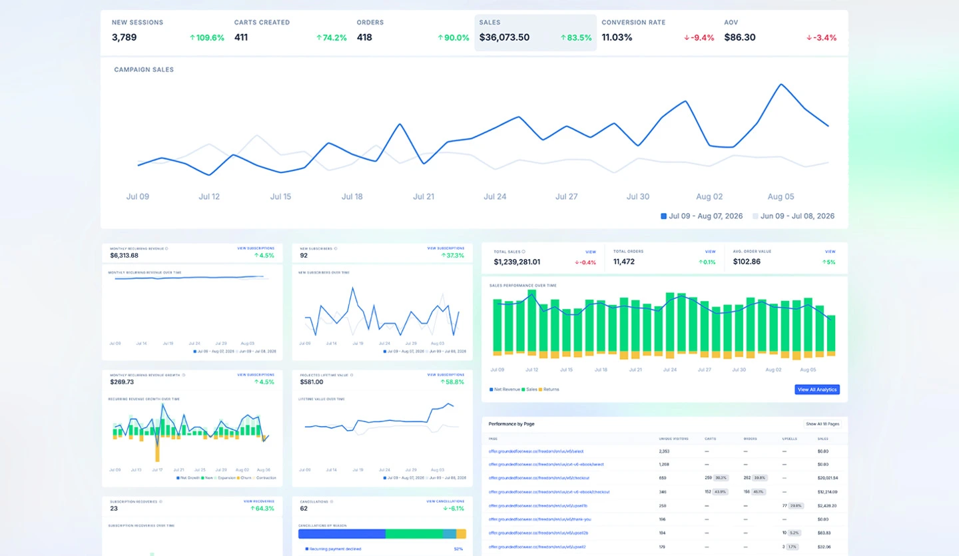This screenshot has height=556, width=959.
Task: Toggle Churn legend in Revenue Growth chart
Action: (244, 478)
